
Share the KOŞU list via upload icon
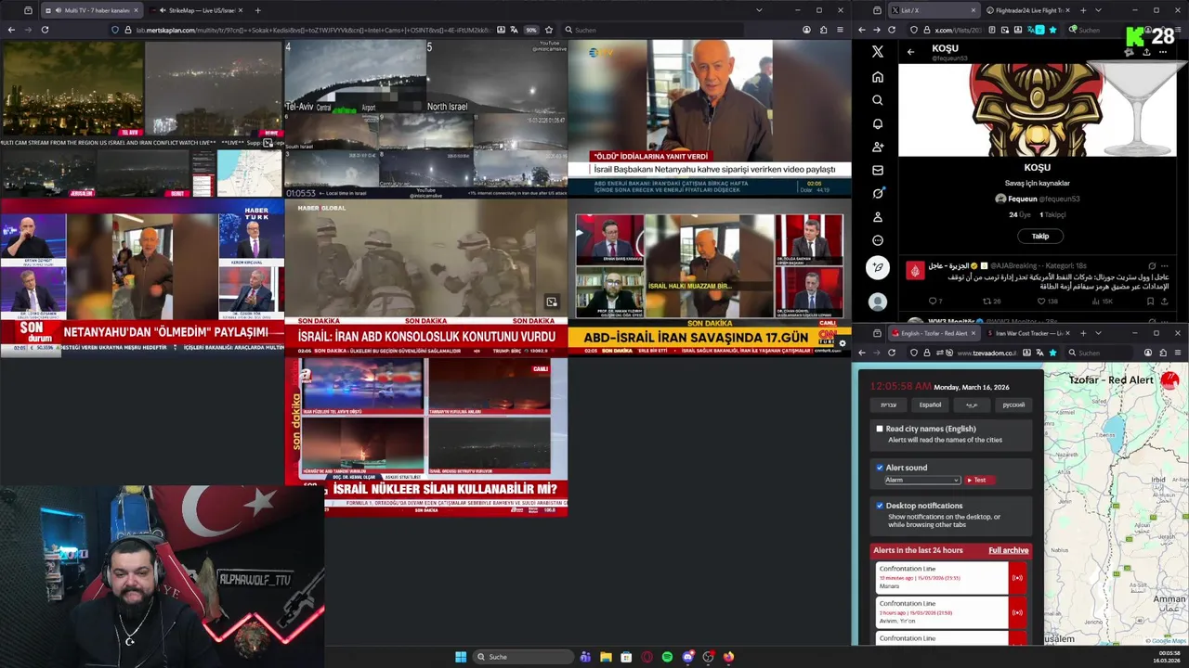pos(1146,52)
